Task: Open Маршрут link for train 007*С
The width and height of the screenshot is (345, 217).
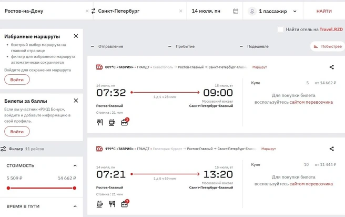Action: pyautogui.click(x=260, y=67)
